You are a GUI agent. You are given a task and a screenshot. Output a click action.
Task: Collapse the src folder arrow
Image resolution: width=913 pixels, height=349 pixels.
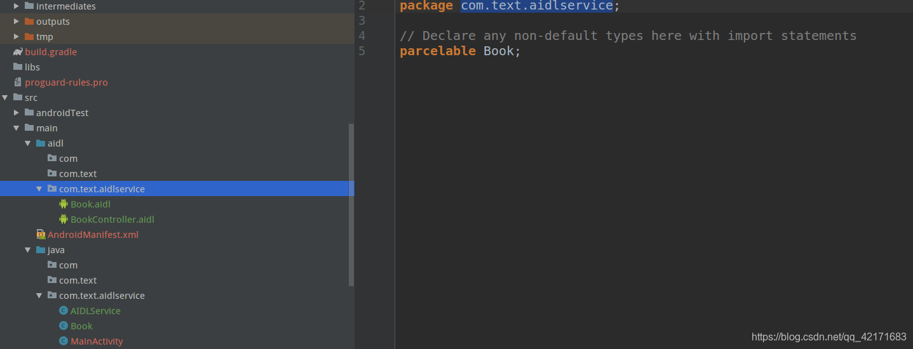[5, 97]
